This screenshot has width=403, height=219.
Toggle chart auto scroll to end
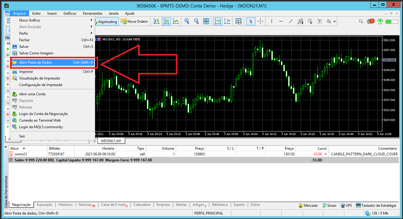[218, 21]
